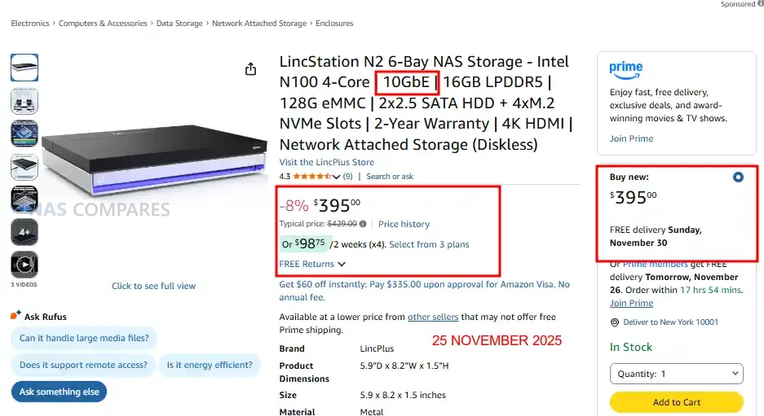Visit the LincPlus Store link
The width and height of the screenshot is (764, 416).
325,162
